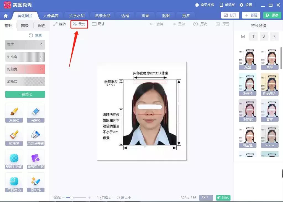The width and height of the screenshot is (283, 202).
Task: Select filter category S
Action: click(274, 37)
